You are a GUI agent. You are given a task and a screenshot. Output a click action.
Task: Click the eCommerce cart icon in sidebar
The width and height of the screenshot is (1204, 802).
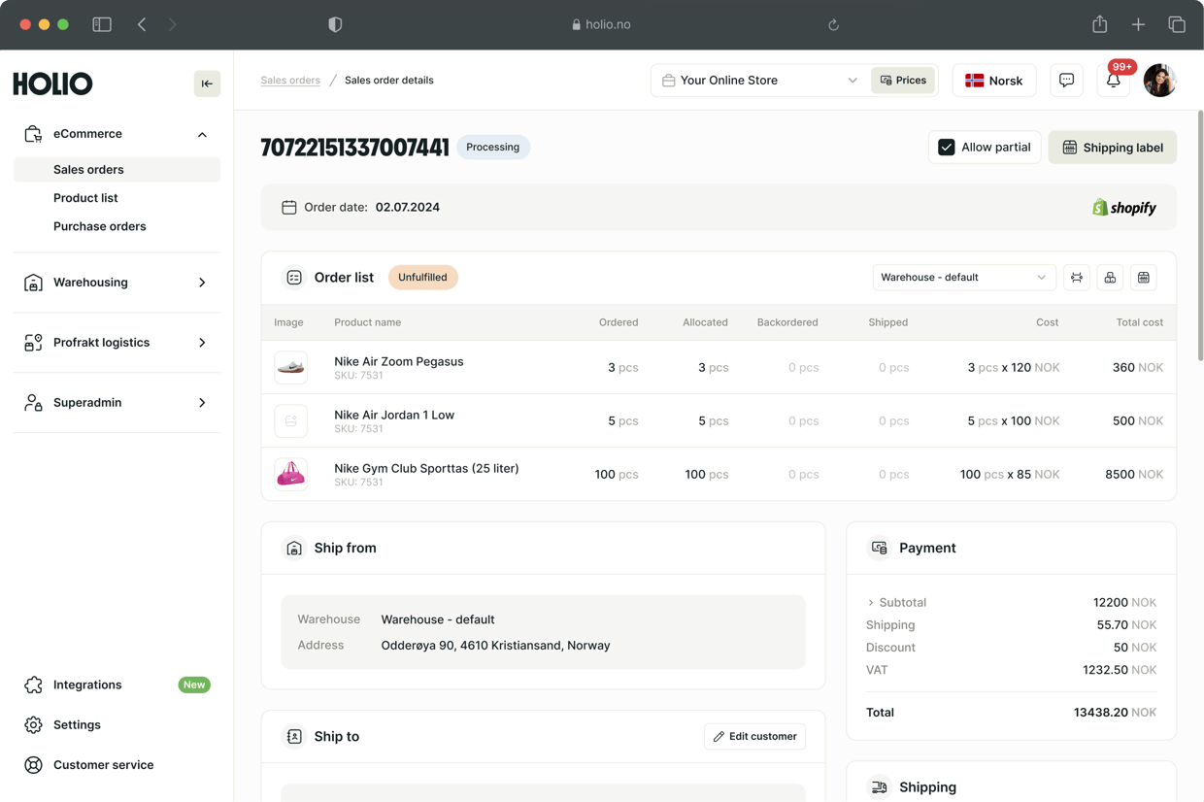pos(33,134)
